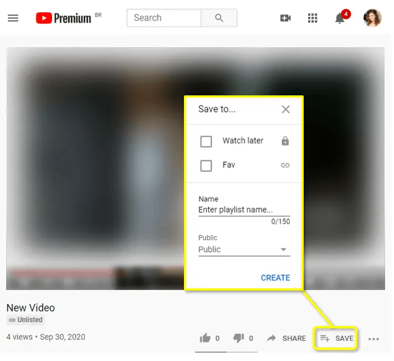Open notifications bell

click(340, 18)
